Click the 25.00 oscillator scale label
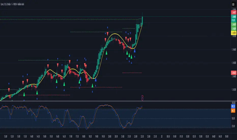 pyautogui.click(x=233, y=126)
